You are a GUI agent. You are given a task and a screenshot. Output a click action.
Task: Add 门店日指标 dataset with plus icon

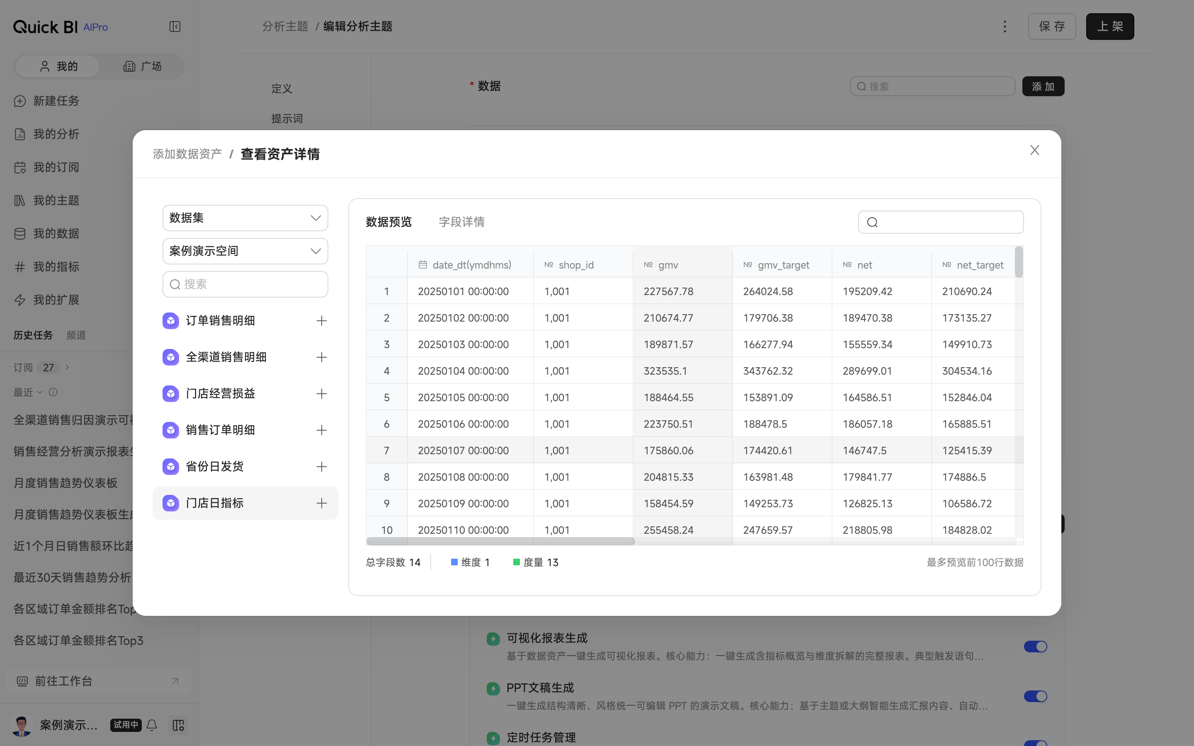pyautogui.click(x=322, y=503)
